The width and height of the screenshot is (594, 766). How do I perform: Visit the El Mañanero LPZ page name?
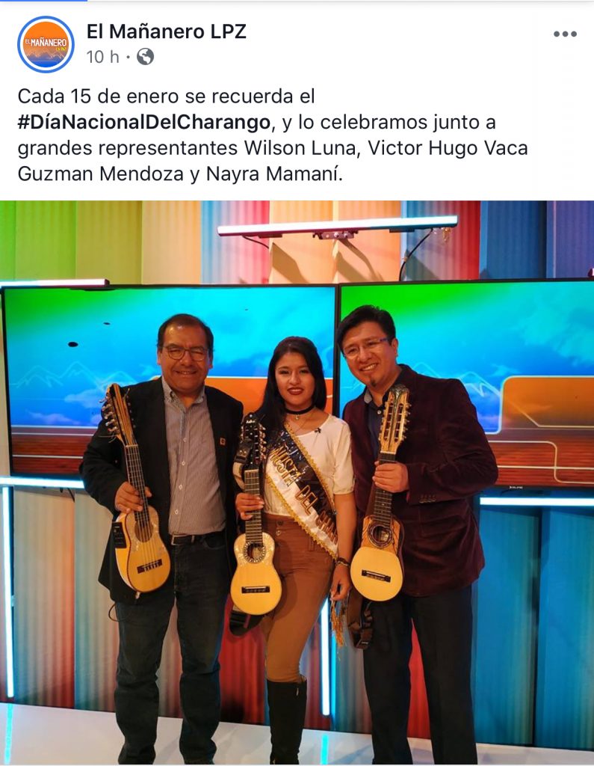tap(167, 31)
